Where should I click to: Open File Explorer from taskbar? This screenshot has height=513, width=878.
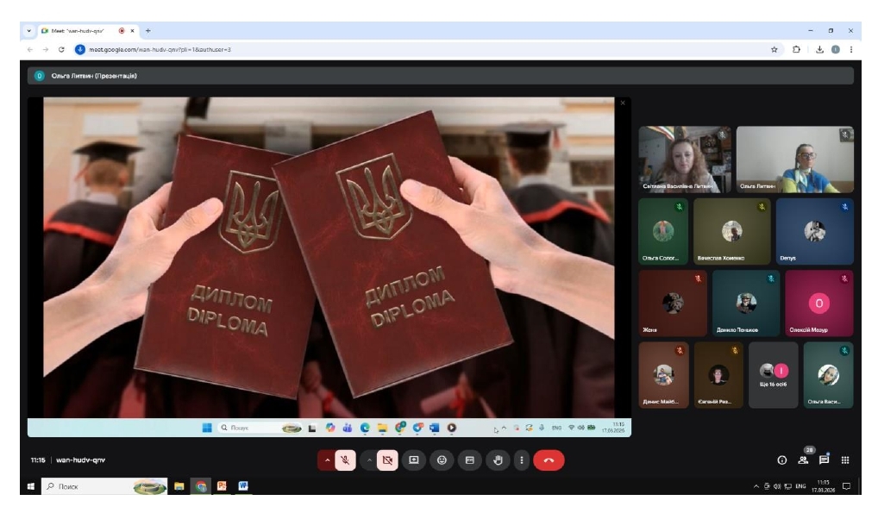179,486
